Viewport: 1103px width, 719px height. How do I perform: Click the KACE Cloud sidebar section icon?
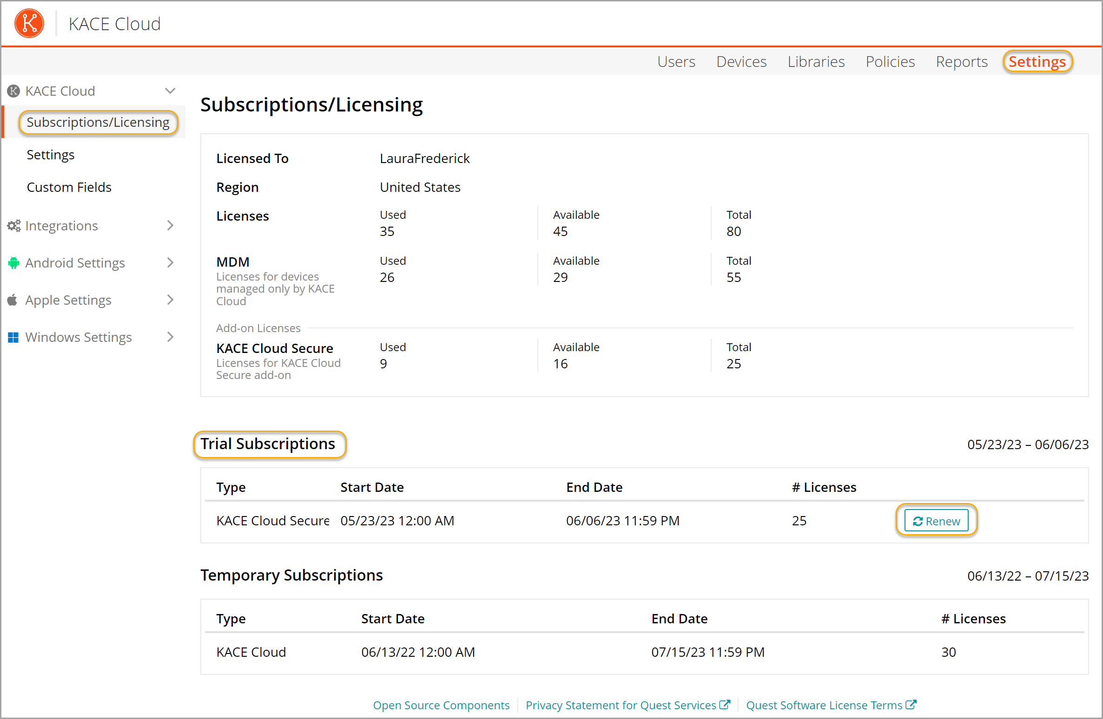click(x=13, y=91)
